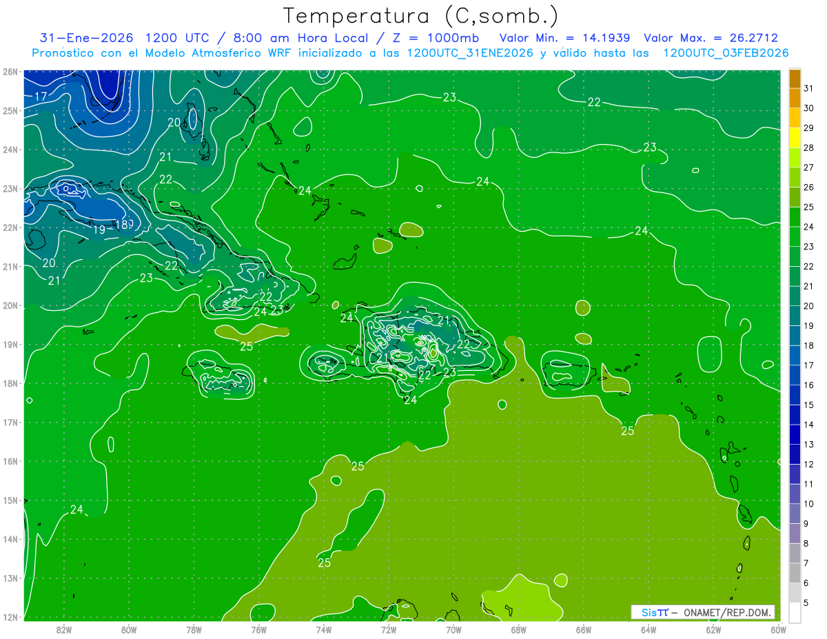827x639 pixels.
Task: Click the '19' isotherm contour label on the map
Action: (x=99, y=230)
